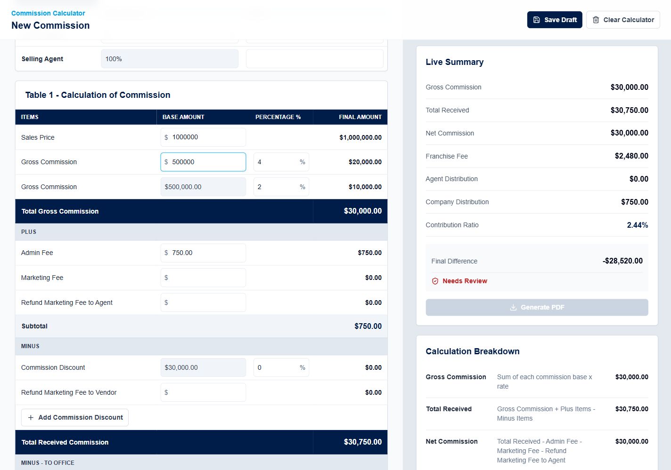Click the download icon on Generate PDF
671x470 pixels.
pos(513,307)
